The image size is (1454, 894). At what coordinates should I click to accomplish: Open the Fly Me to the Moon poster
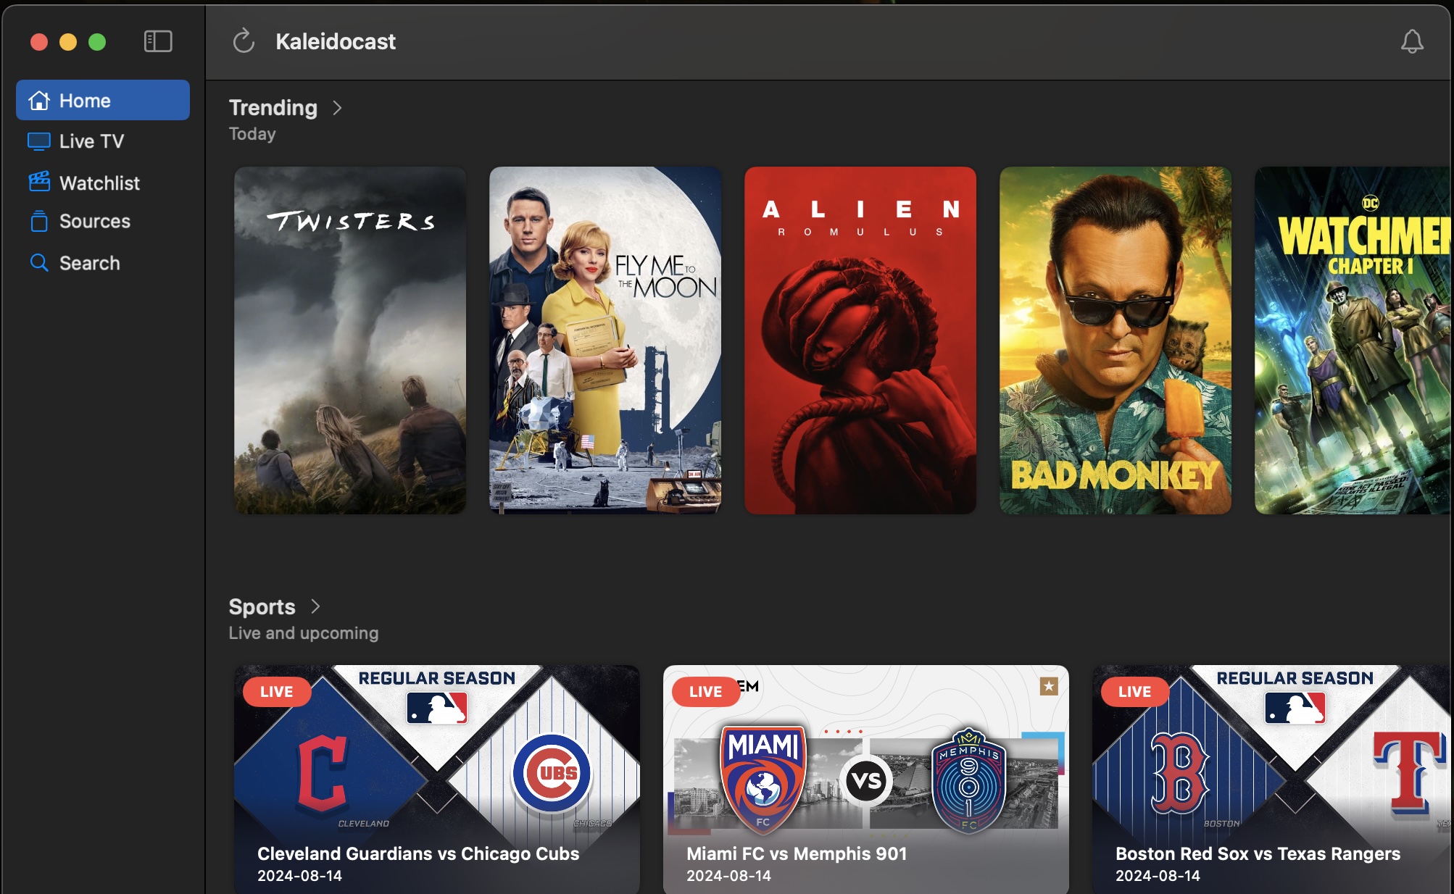pos(605,341)
